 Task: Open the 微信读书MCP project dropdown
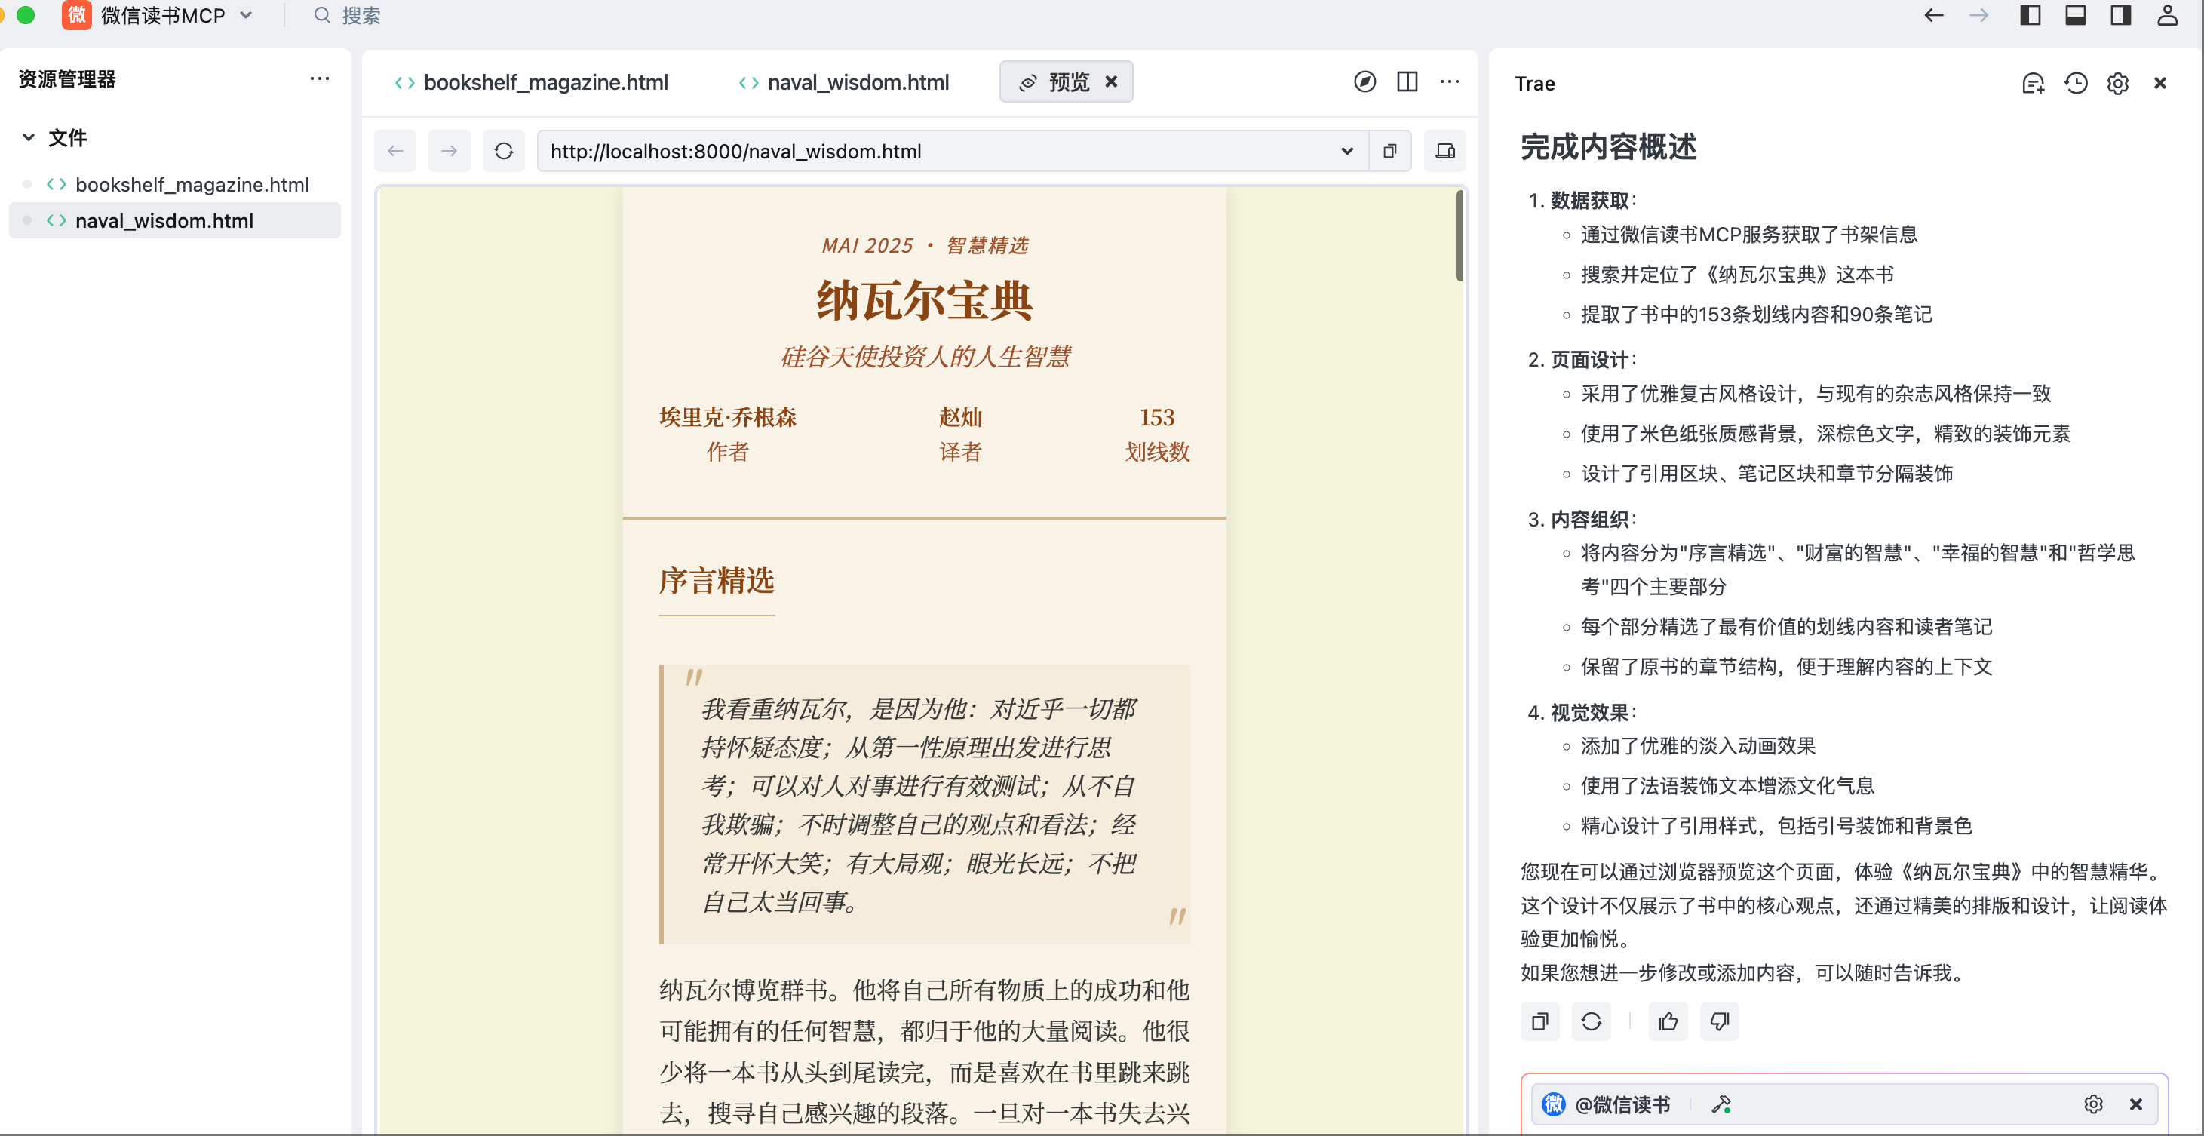coord(247,15)
